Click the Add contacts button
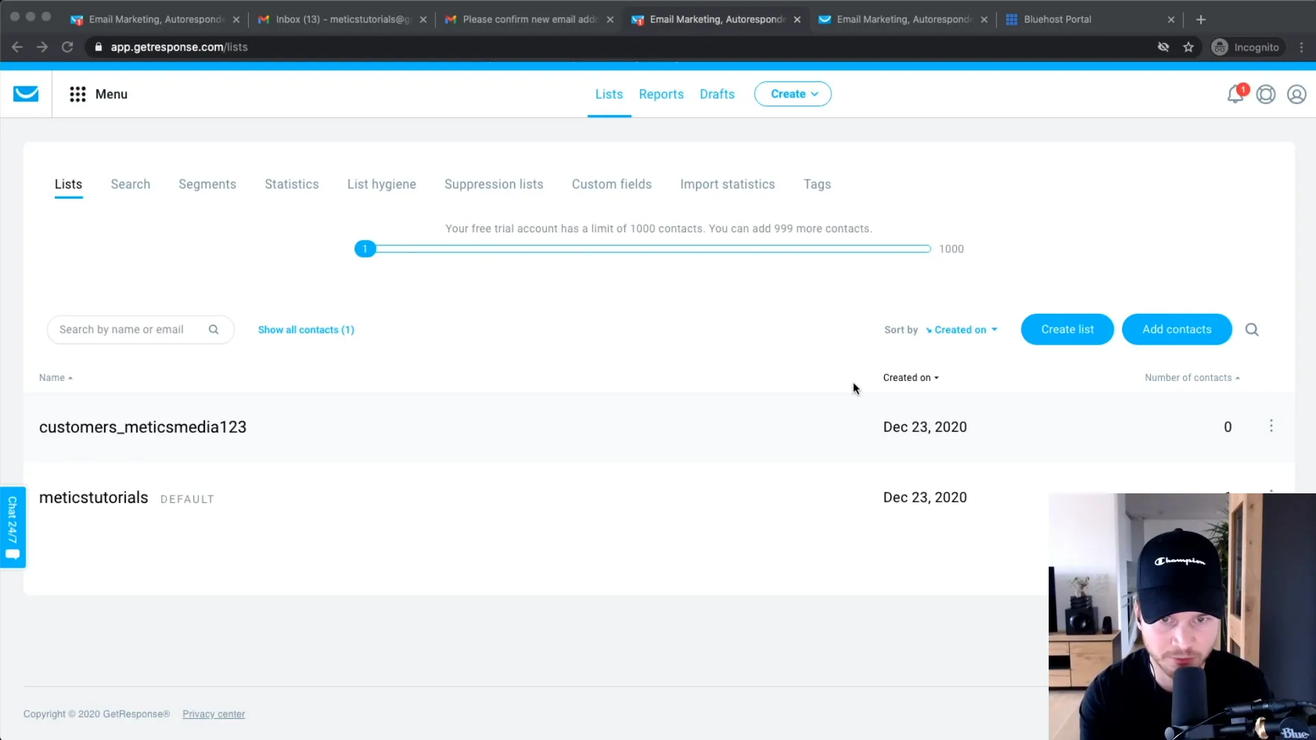This screenshot has height=740, width=1316. click(1178, 329)
